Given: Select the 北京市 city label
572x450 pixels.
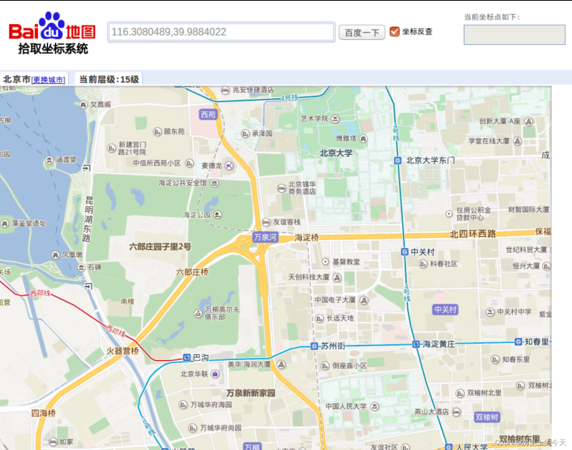Looking at the screenshot, I should [x=16, y=78].
